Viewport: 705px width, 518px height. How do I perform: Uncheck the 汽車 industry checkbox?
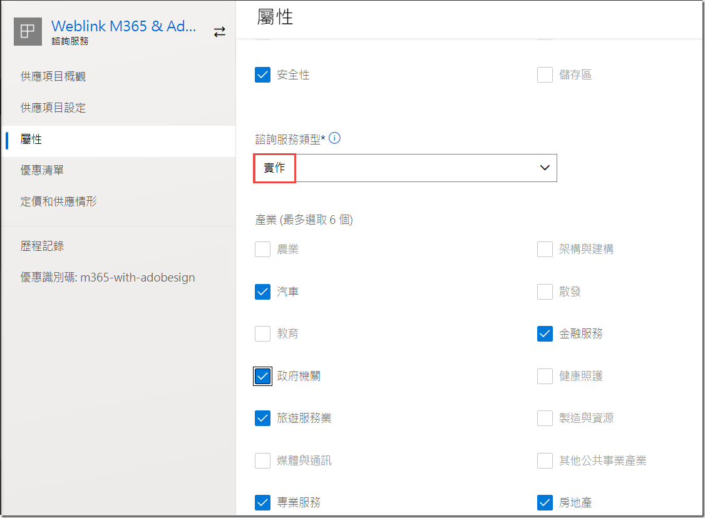[x=262, y=292]
